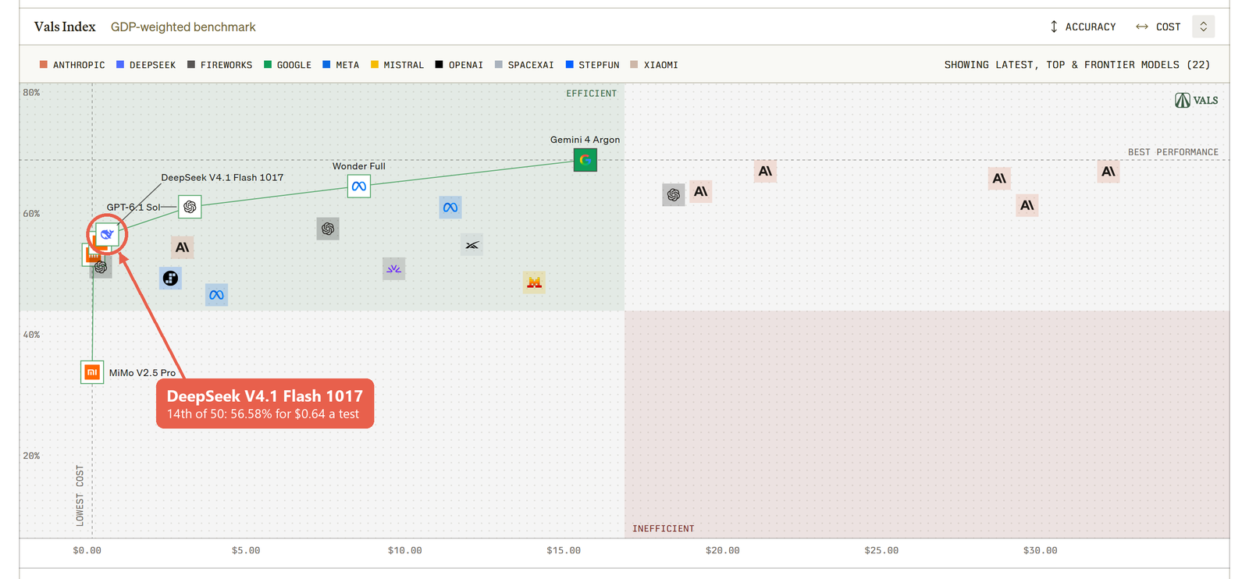
Task: Toggle the Anthropic legend filter
Action: pyautogui.click(x=72, y=65)
